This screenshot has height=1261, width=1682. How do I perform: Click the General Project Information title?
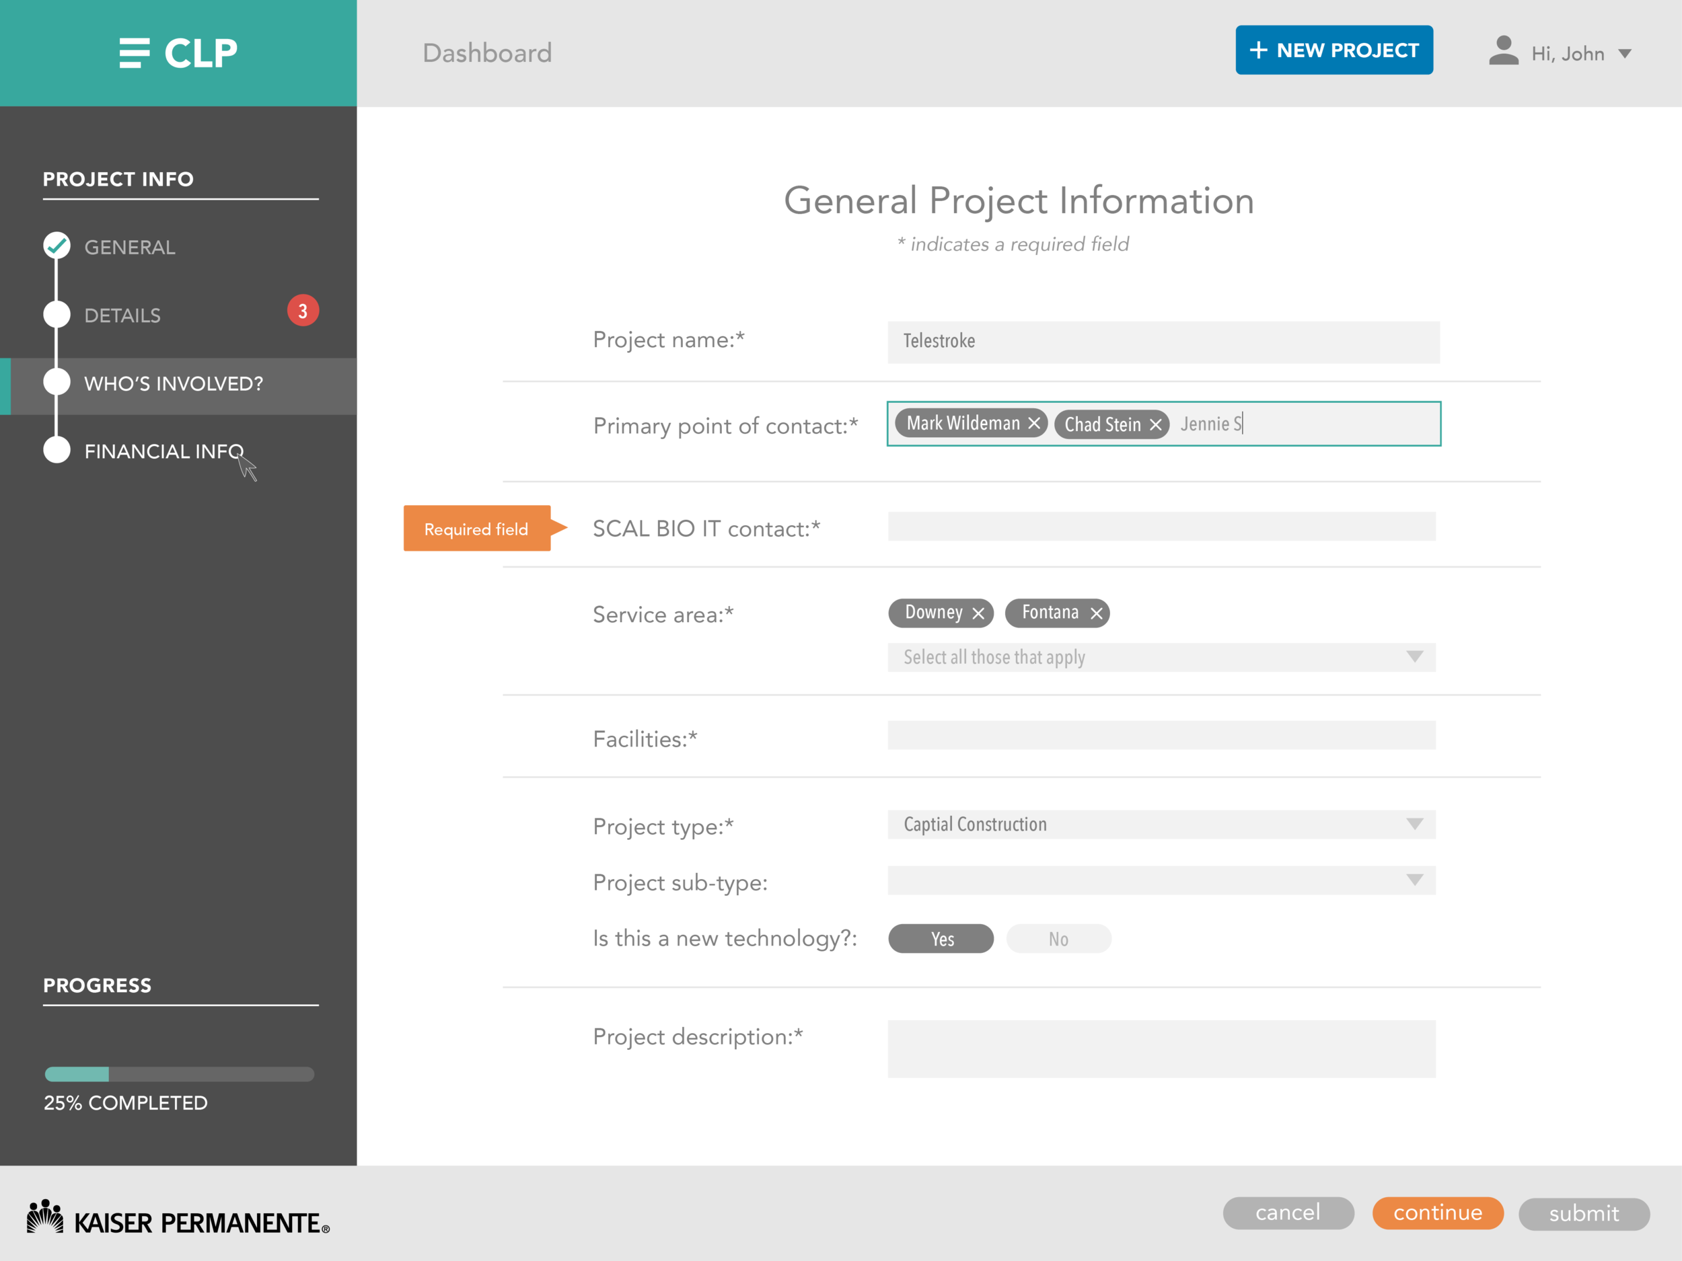[1019, 200]
